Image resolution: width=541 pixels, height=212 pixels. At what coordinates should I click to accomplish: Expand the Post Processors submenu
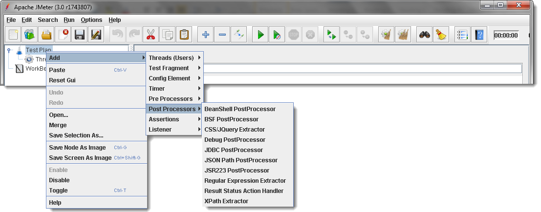pyautogui.click(x=174, y=109)
